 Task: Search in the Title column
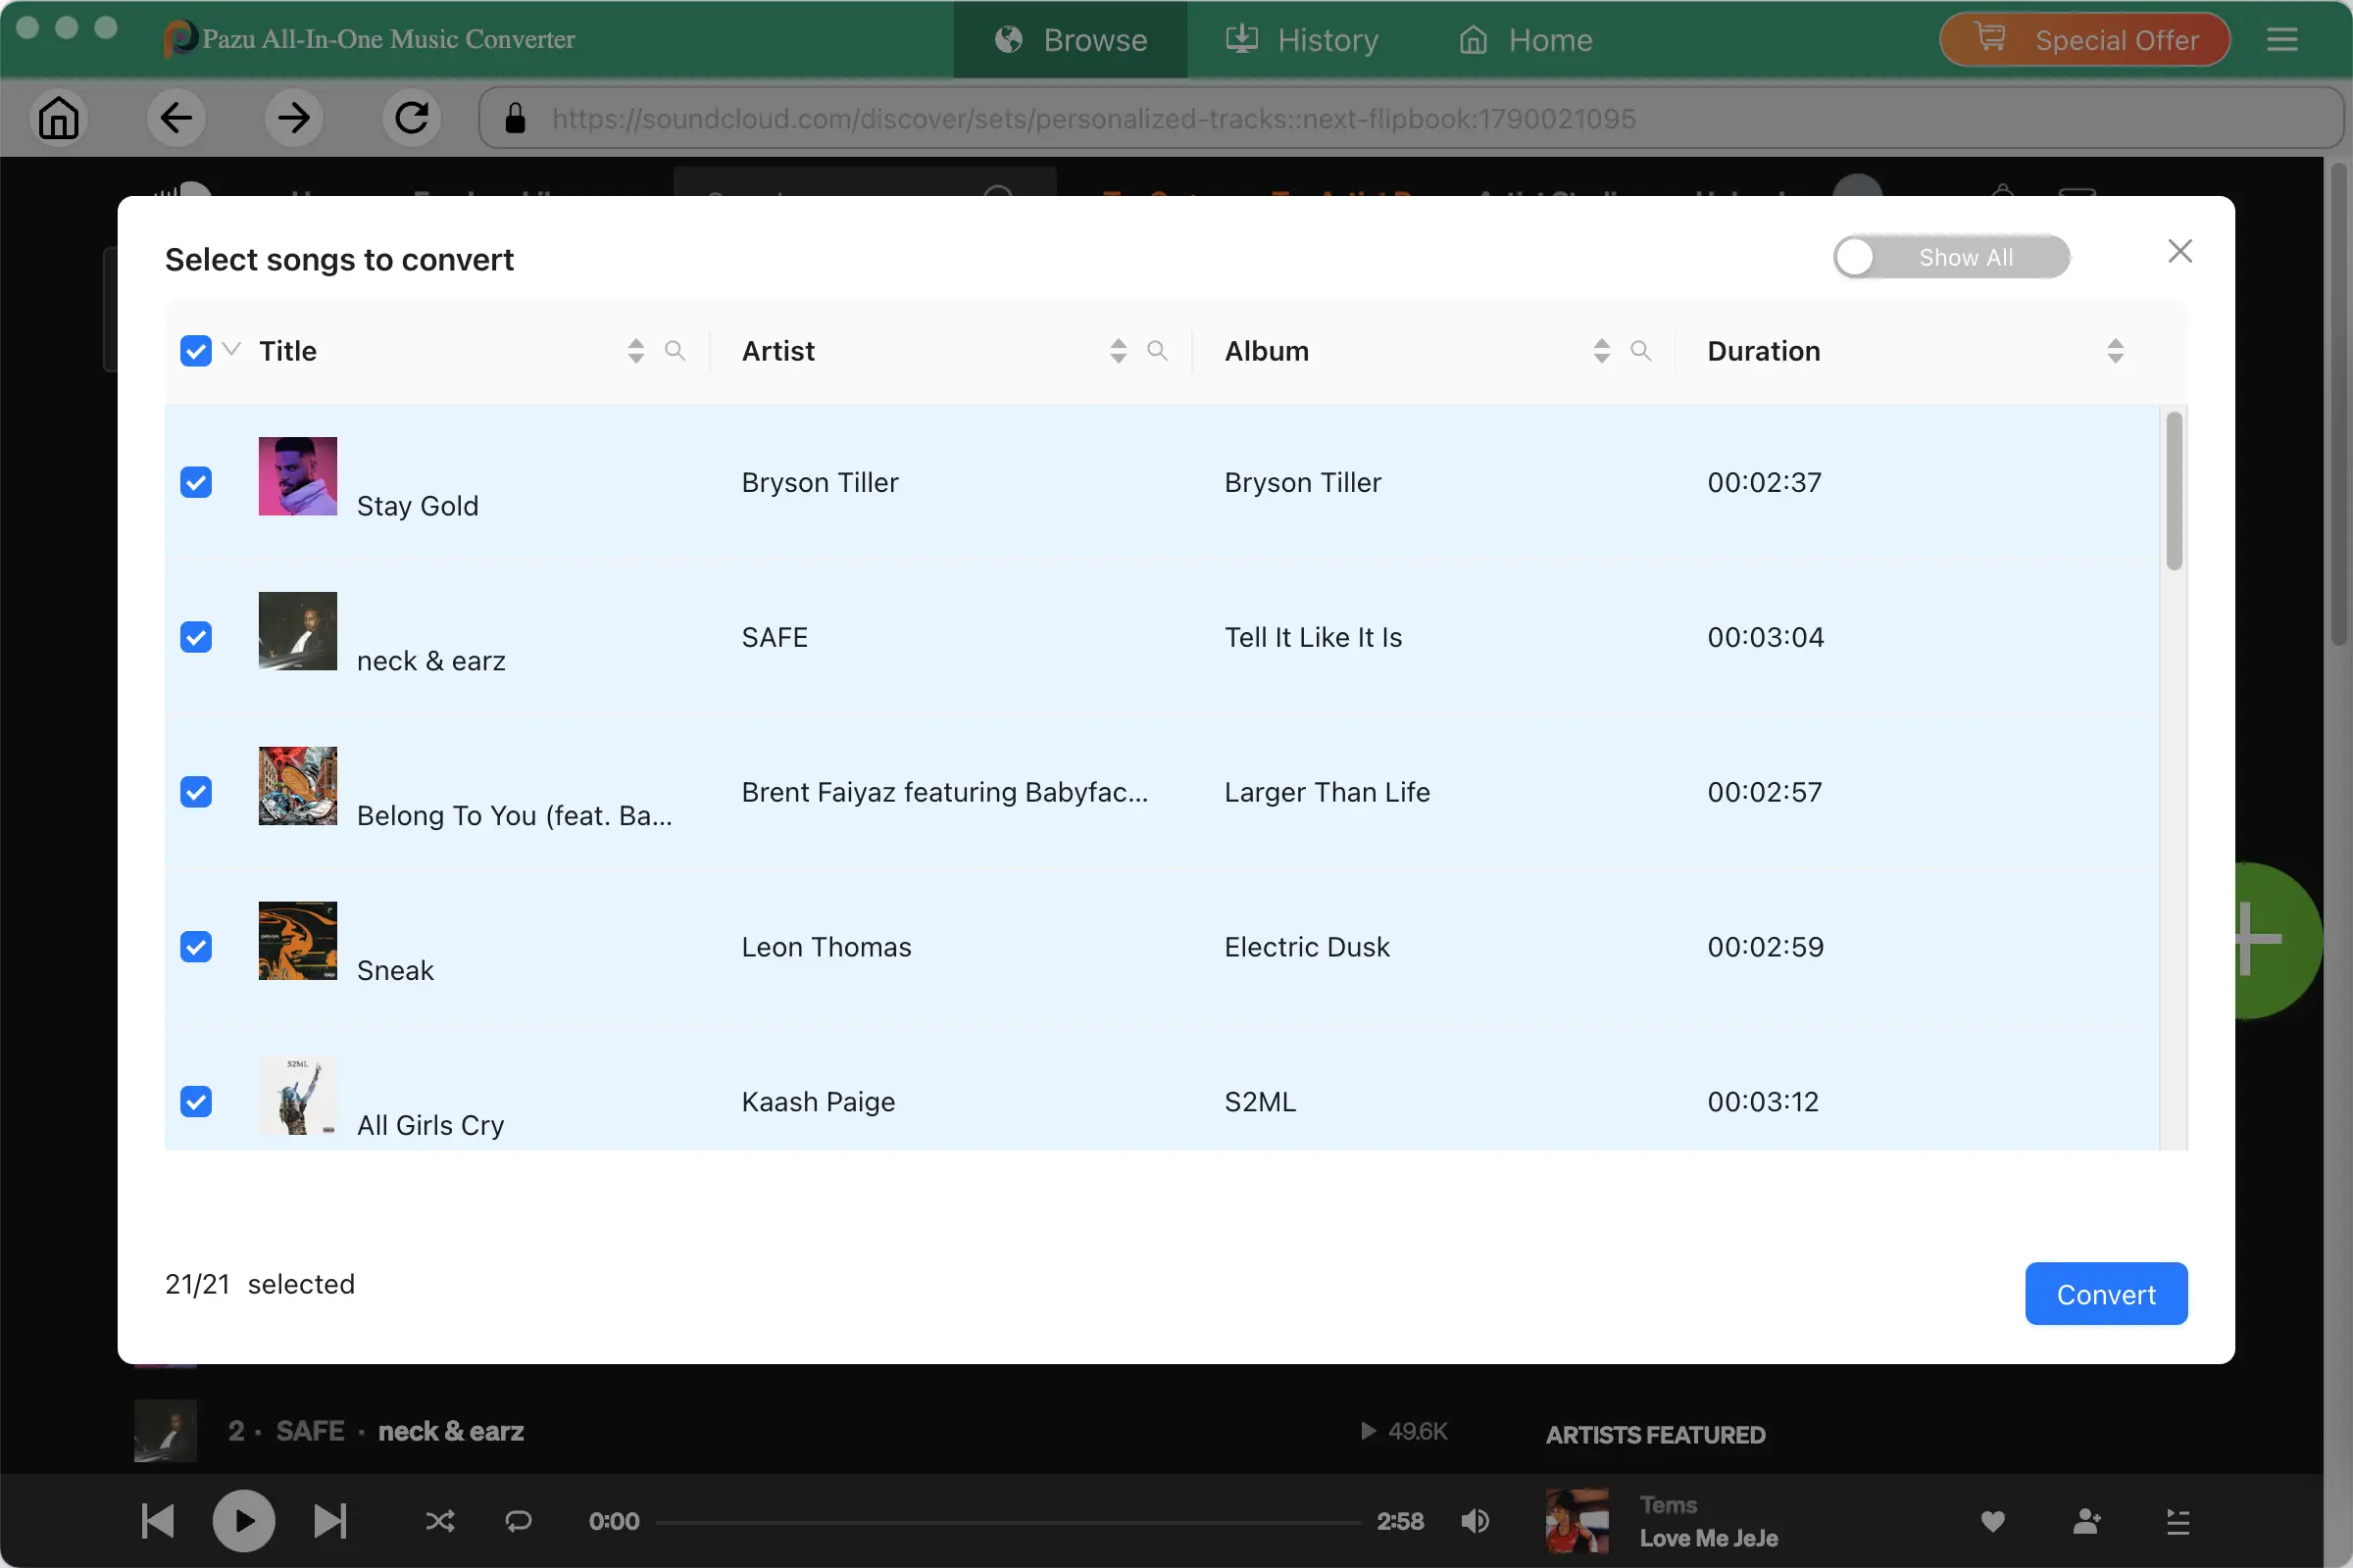click(676, 350)
